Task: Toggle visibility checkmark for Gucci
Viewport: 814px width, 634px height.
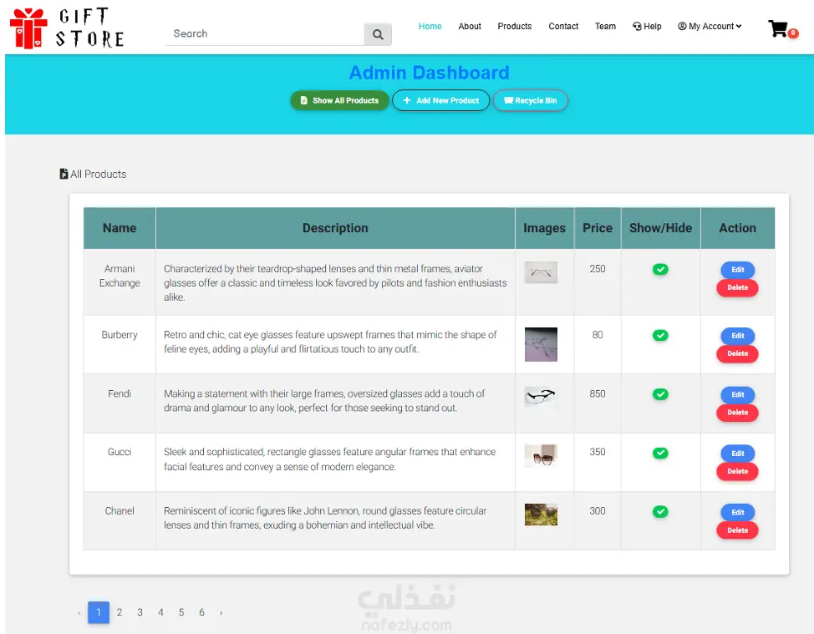Action: point(660,453)
